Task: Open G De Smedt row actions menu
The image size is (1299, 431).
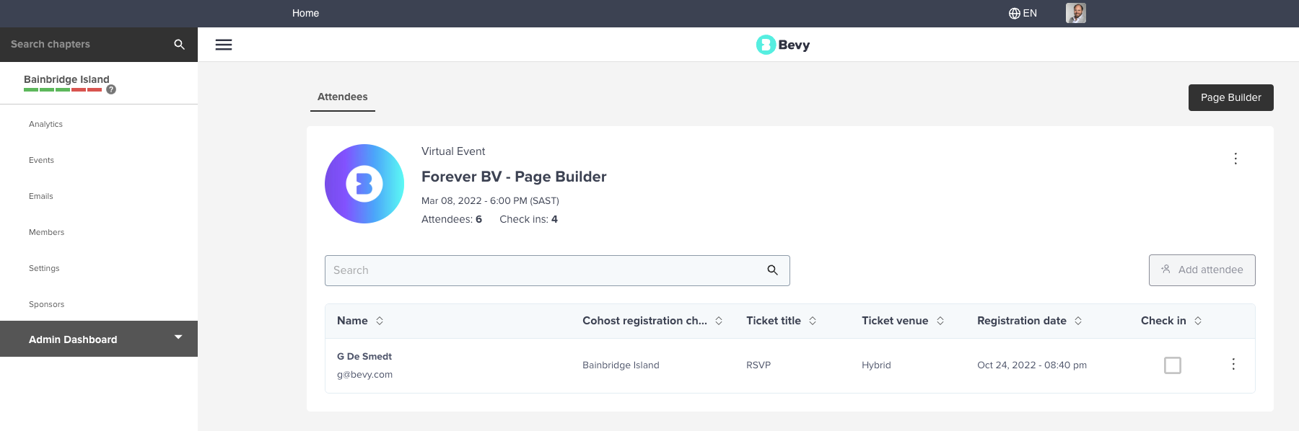Action: coord(1233,365)
